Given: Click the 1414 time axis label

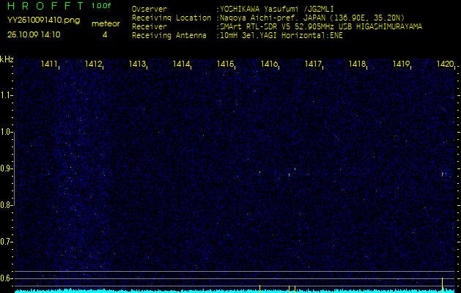Looking at the screenshot, I should (x=181, y=64).
